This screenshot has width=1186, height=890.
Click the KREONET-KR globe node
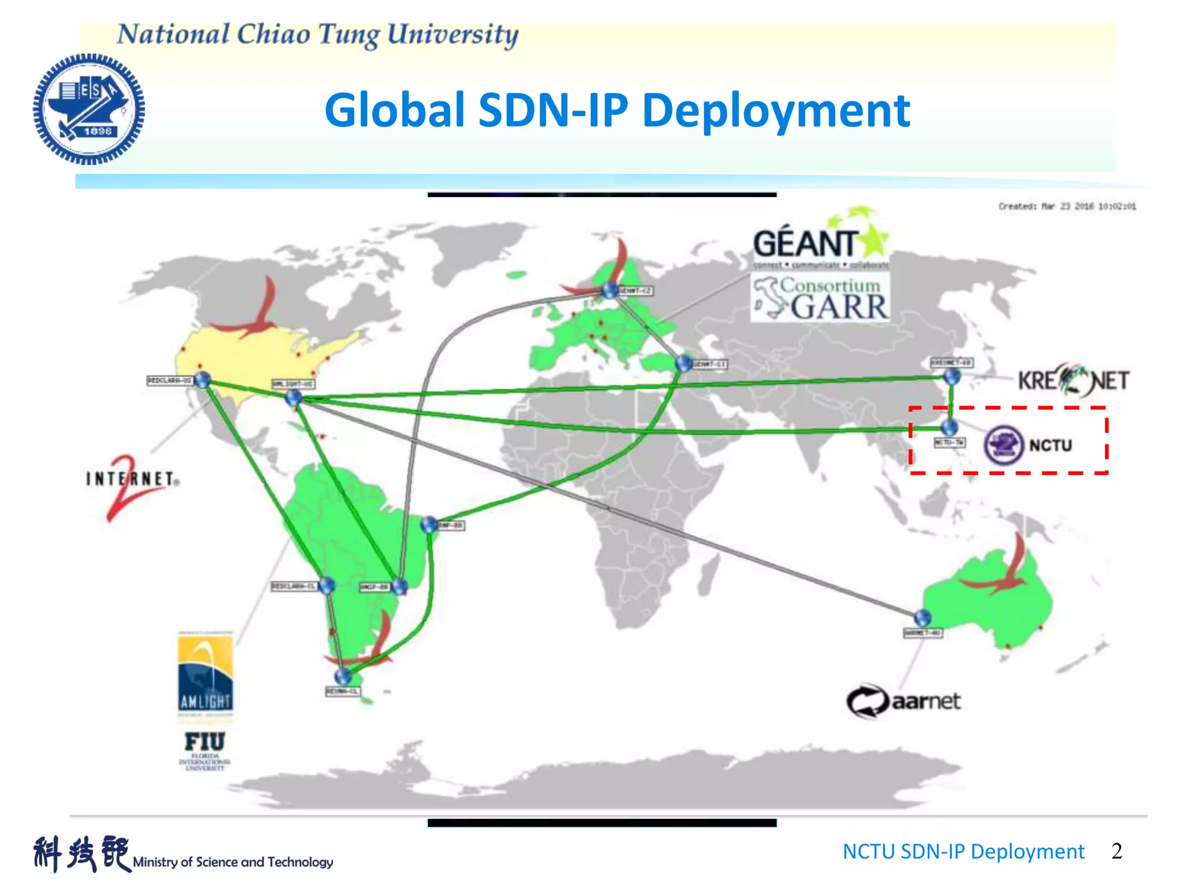[x=951, y=377]
